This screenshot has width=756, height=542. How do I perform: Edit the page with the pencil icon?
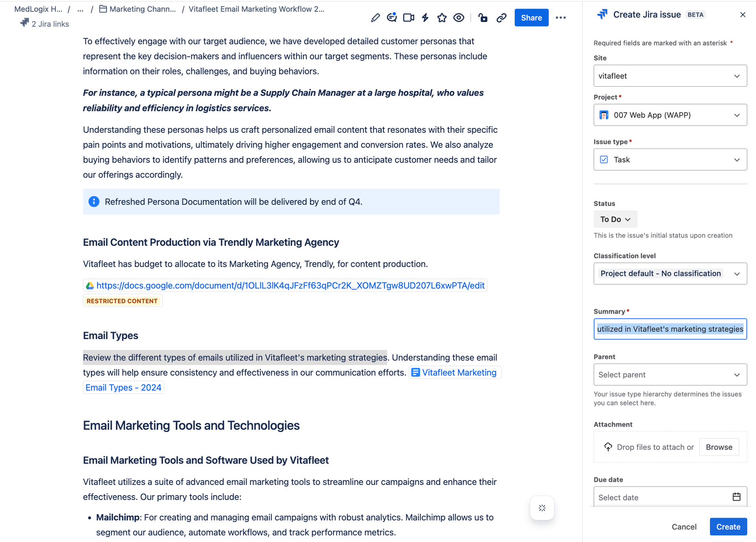375,17
